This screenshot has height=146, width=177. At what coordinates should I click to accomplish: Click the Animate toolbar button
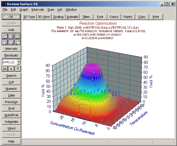(x=72, y=17)
